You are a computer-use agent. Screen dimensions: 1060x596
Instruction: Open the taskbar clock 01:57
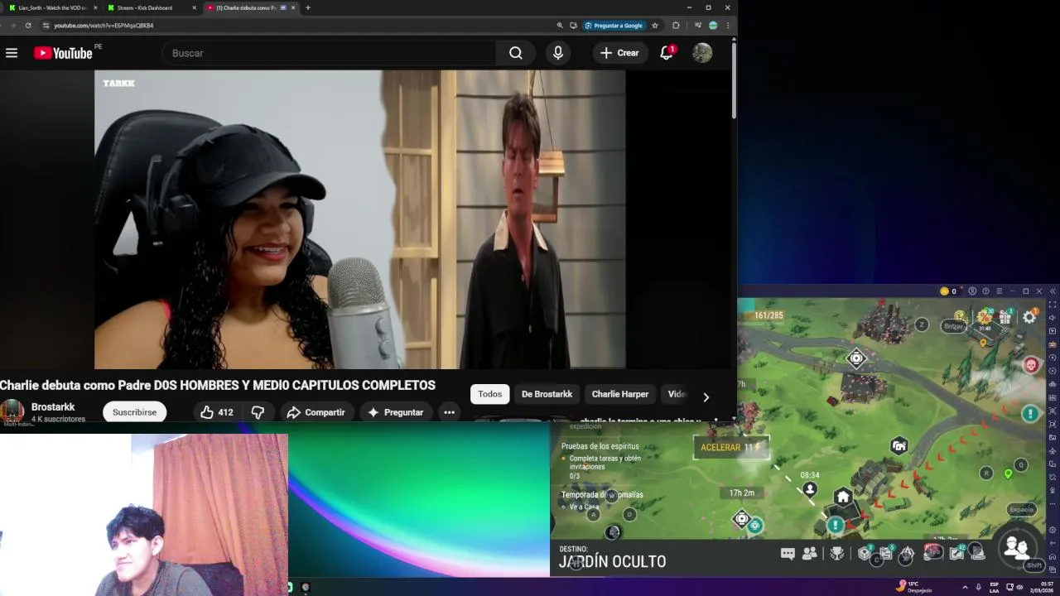click(1041, 586)
